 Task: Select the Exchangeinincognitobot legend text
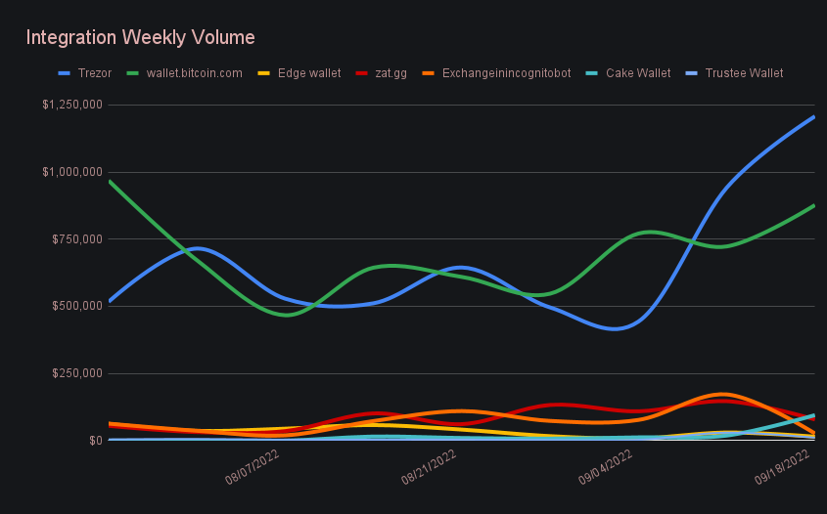click(x=506, y=73)
